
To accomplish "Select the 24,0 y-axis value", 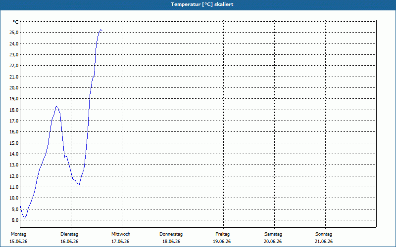I will tap(14, 43).
